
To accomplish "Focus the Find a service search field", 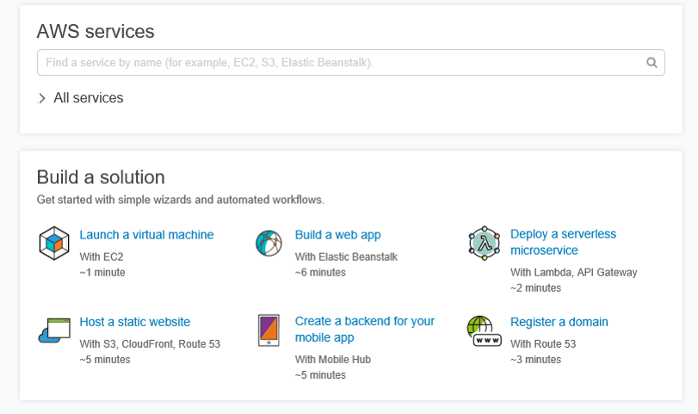I will pos(351,62).
